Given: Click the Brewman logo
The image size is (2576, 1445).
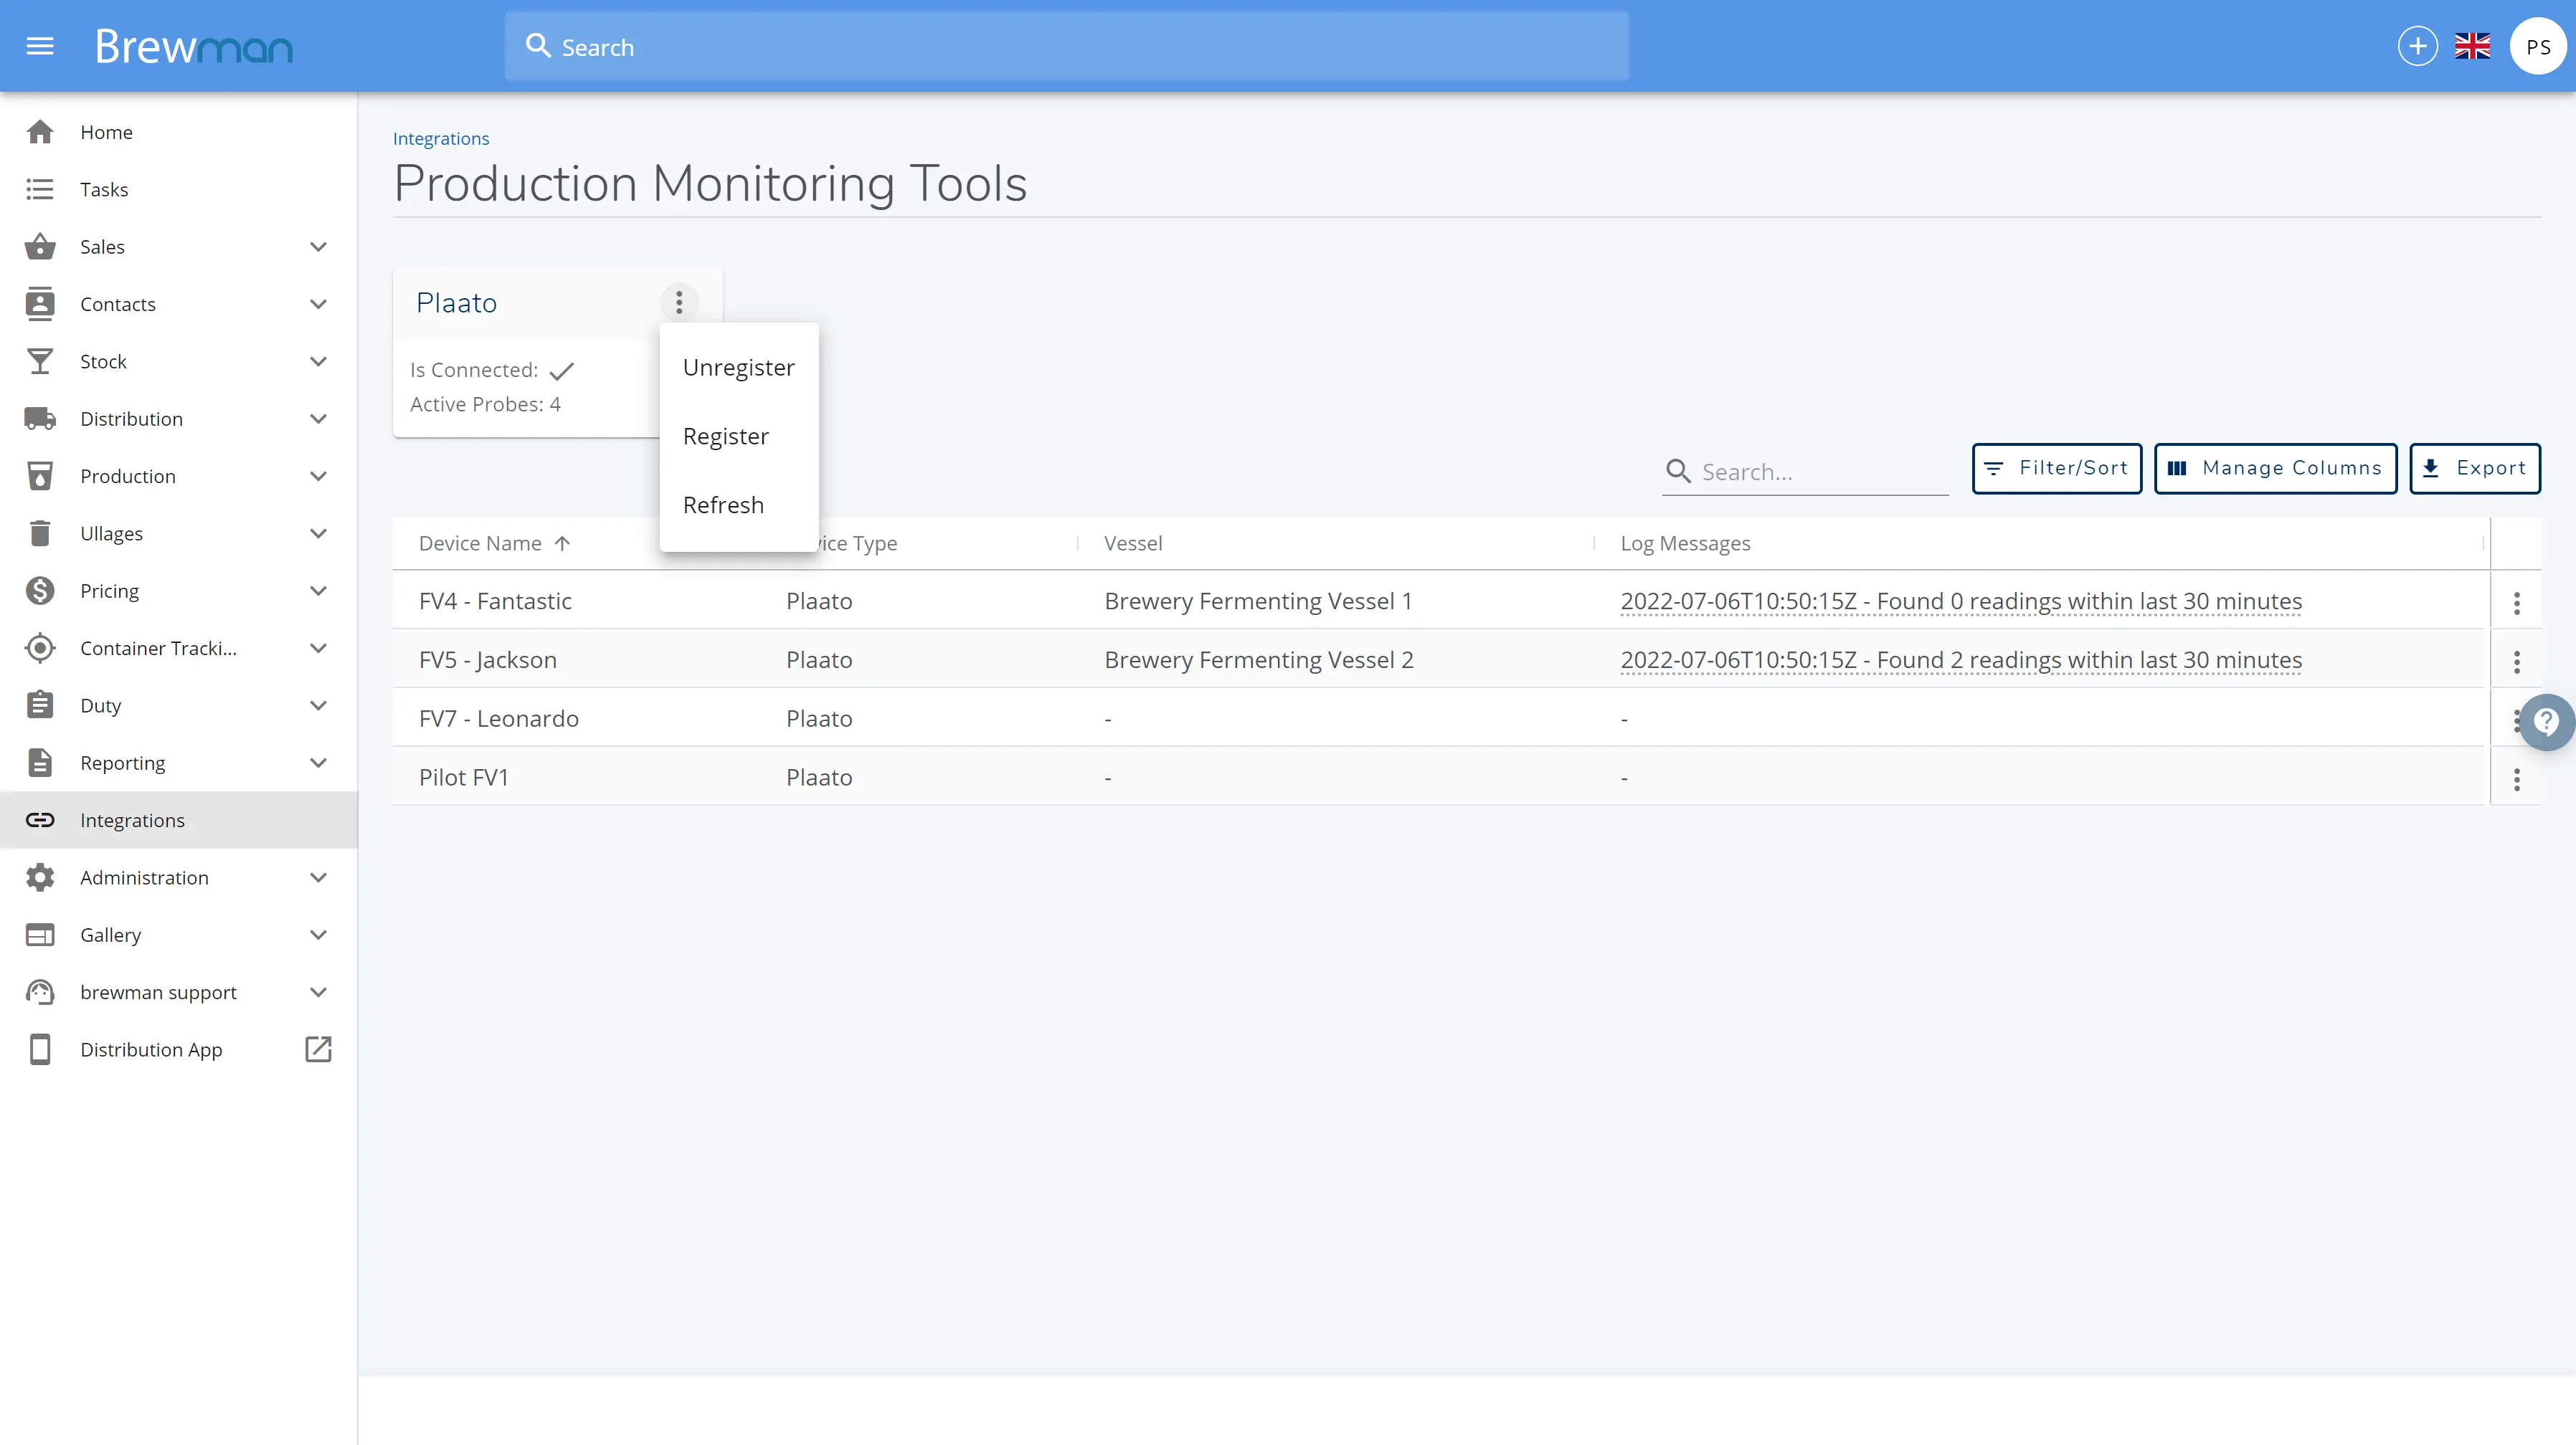Looking at the screenshot, I should (194, 47).
